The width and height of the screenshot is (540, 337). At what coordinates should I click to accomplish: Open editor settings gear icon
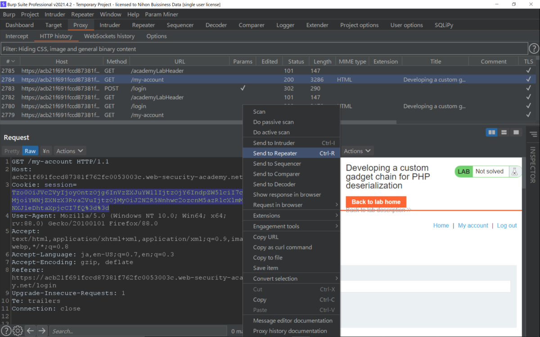(18, 331)
